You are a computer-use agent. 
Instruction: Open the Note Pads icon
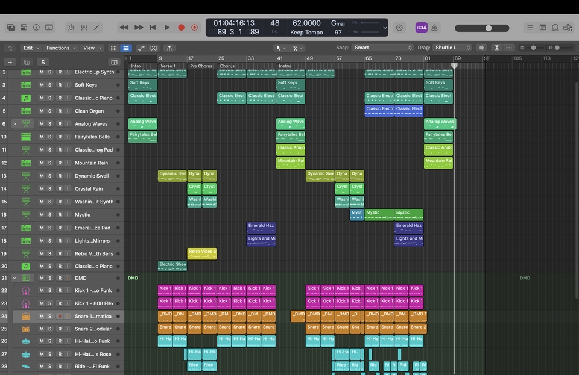542,28
